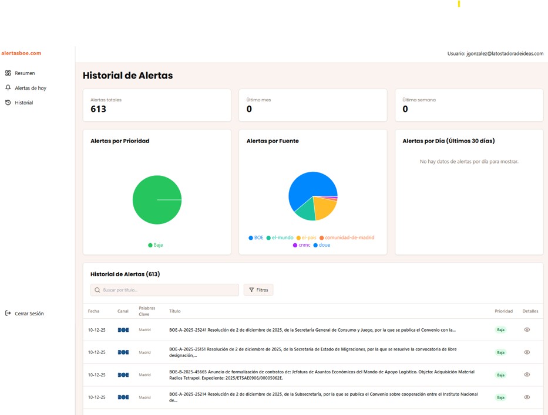Viewport: 548px width, 415px height.
Task: Open the Filtros dropdown
Action: pos(258,289)
